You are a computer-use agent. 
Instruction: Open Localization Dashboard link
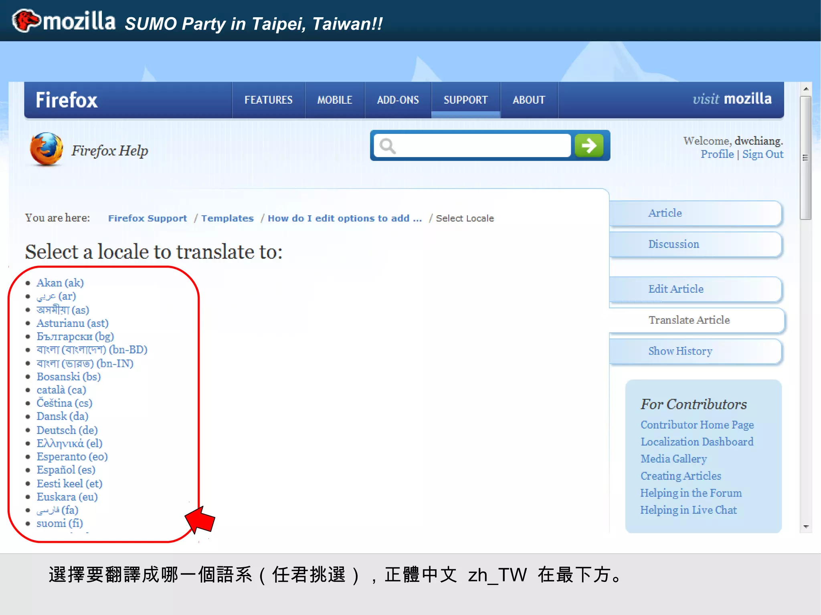[697, 442]
